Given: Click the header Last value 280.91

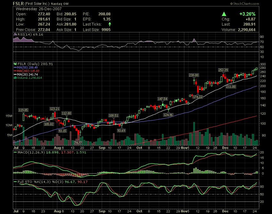Looking at the screenshot, I should point(249,24).
